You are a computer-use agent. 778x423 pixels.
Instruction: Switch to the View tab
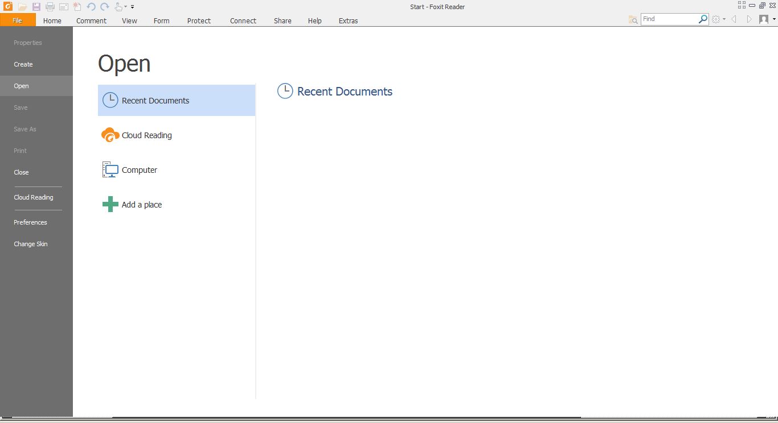point(130,20)
